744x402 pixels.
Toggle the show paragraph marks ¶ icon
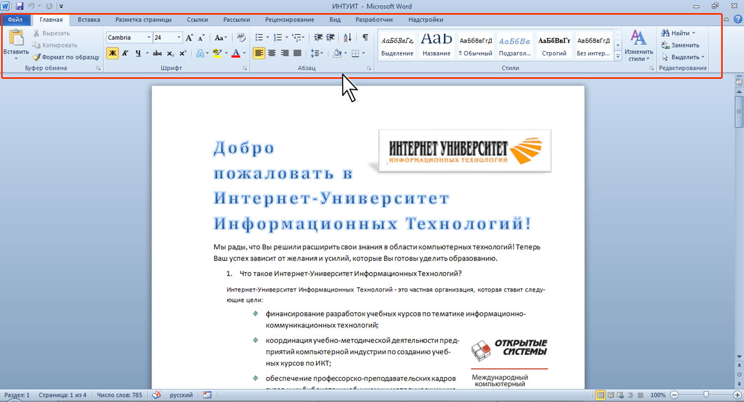click(365, 38)
